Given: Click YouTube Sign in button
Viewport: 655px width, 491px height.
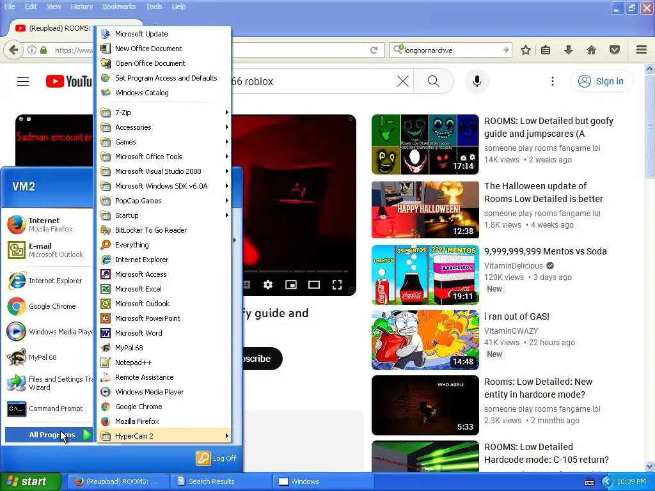Looking at the screenshot, I should tap(601, 81).
